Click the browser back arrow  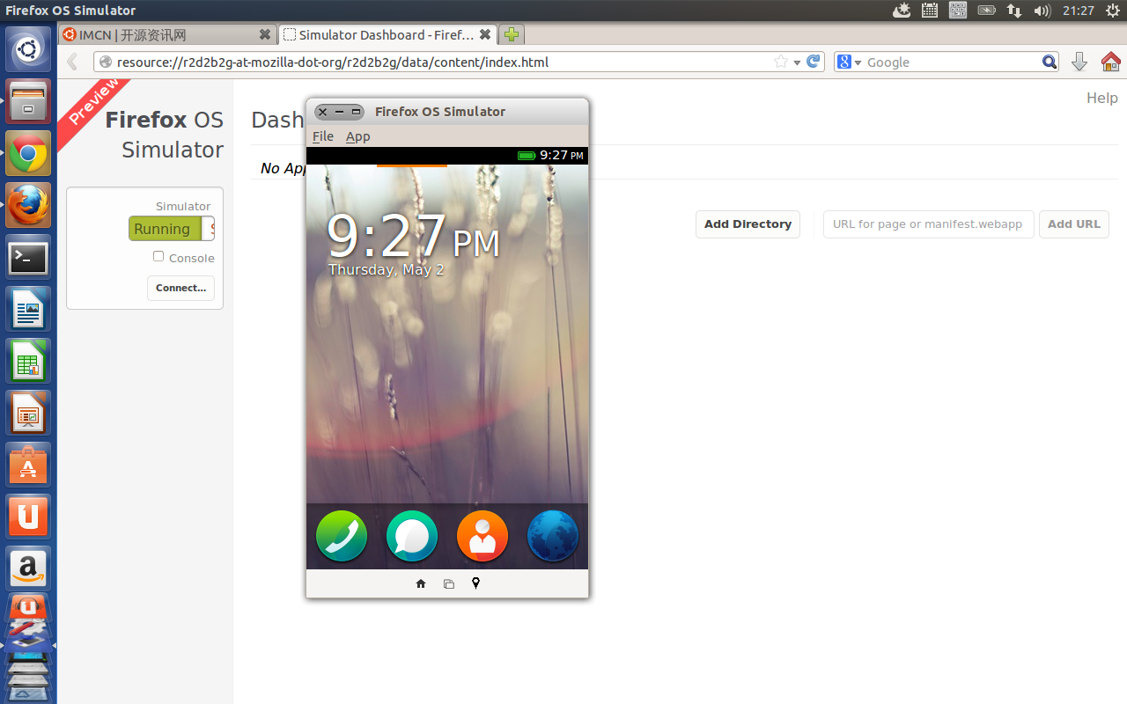click(73, 62)
